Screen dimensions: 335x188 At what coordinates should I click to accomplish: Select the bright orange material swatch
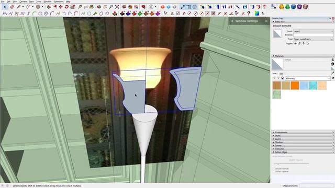tap(295, 86)
